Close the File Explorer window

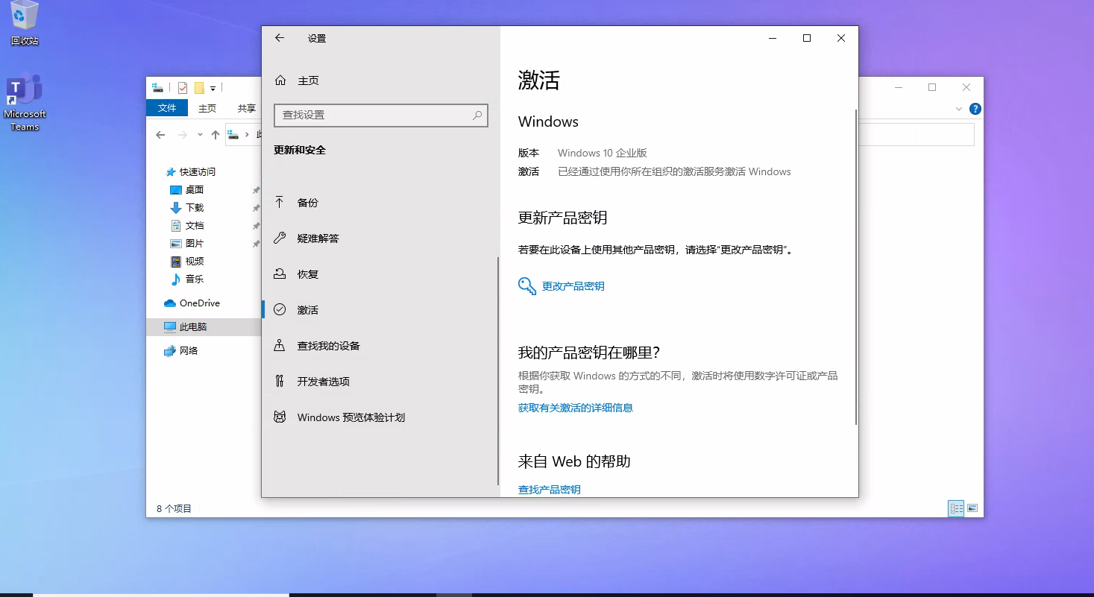point(966,87)
